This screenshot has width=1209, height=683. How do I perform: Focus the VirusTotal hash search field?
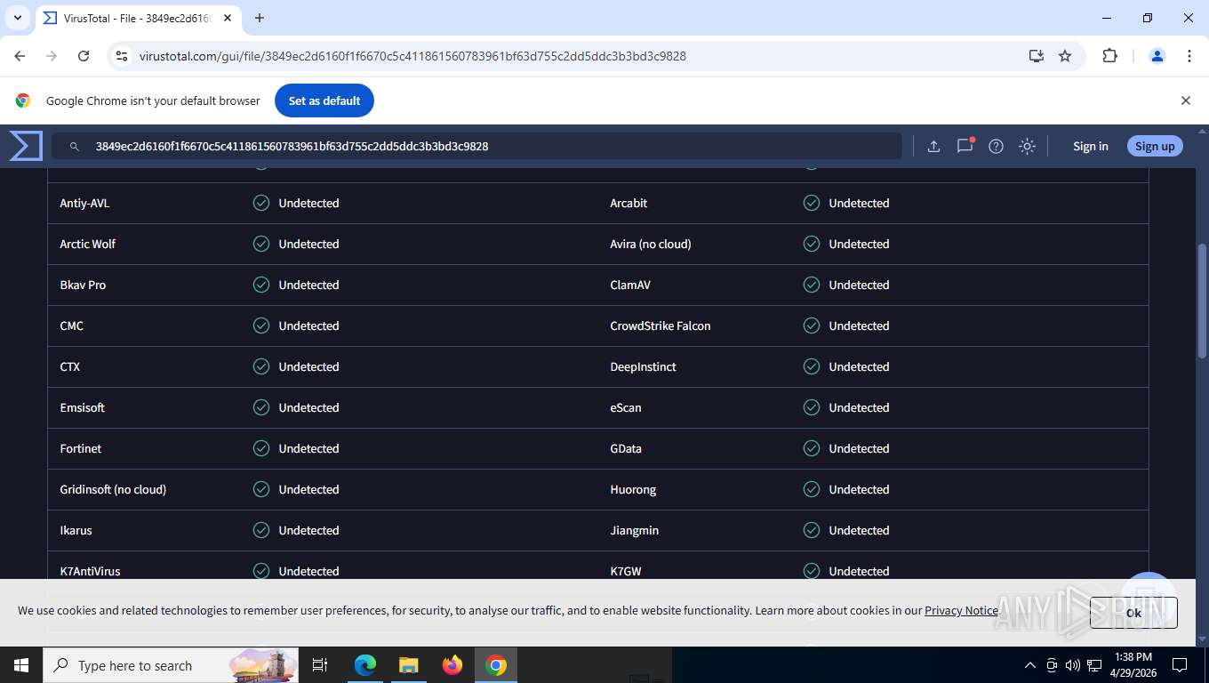coord(476,146)
